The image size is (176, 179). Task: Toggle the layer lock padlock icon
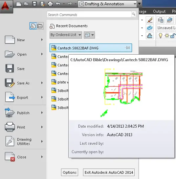coord(173,36)
